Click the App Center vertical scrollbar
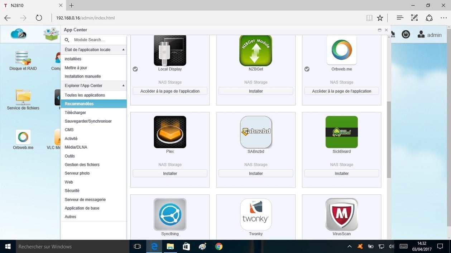The height and width of the screenshot is (253, 451). click(389, 139)
